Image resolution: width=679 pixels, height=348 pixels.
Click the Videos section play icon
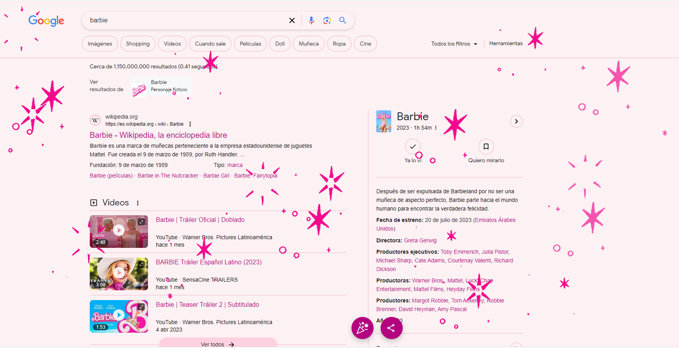[94, 203]
